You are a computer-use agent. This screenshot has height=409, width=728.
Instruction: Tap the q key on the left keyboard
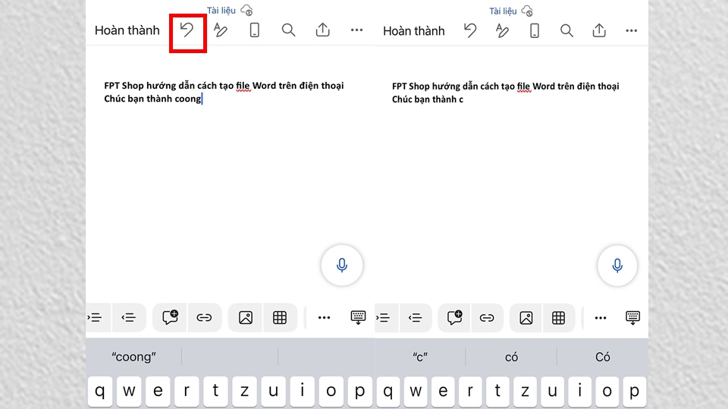pyautogui.click(x=100, y=392)
